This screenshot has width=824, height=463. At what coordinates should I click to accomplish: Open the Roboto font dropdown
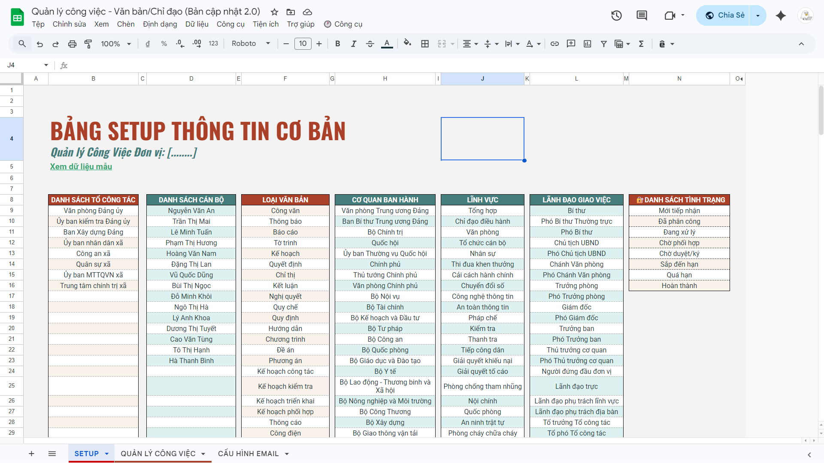tap(251, 44)
